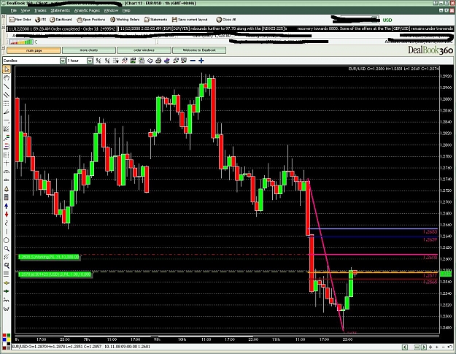Click the green open position label 1.2578

coord(55,274)
